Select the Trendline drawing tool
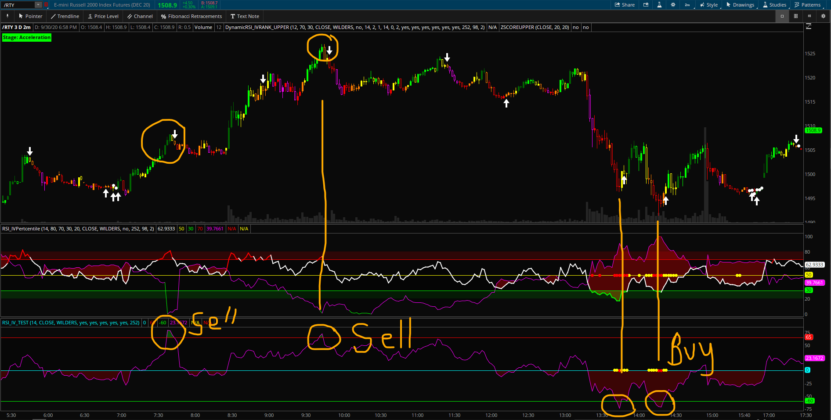Viewport: 831px width, 420px height. coord(65,16)
